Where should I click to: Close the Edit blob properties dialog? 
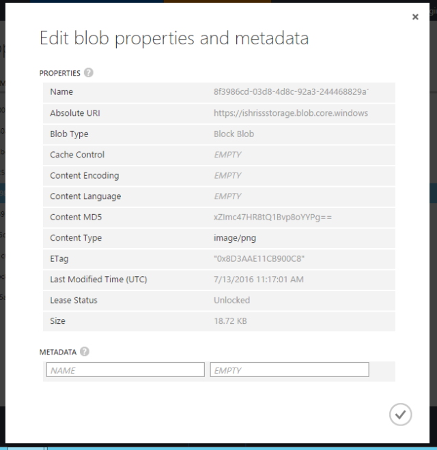point(415,18)
